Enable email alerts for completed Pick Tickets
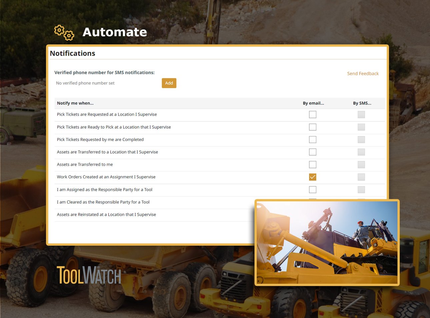The image size is (430, 318). point(313,139)
